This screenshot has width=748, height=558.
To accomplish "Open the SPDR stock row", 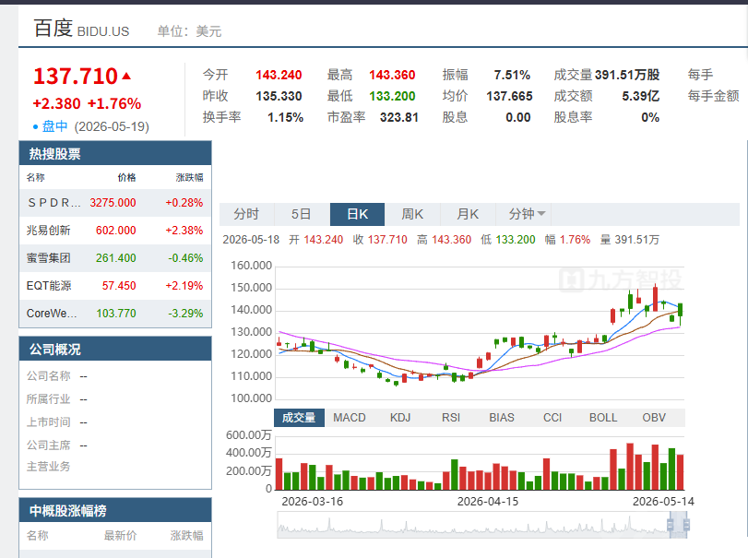I will 115,203.
